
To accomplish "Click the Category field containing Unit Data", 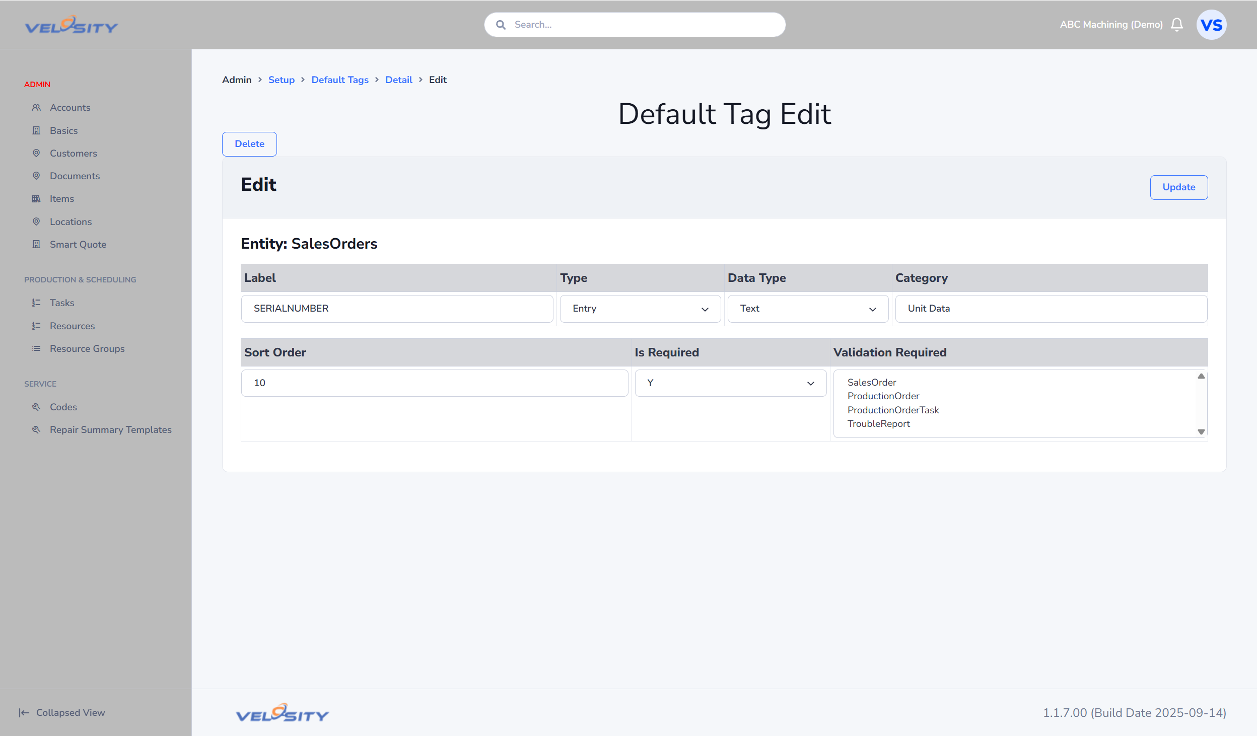I will pos(1052,309).
